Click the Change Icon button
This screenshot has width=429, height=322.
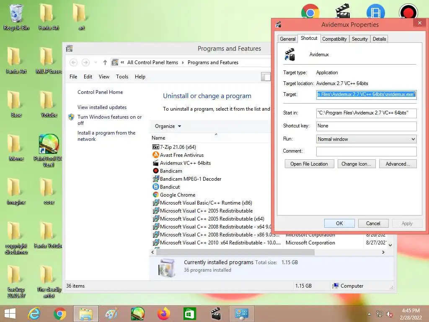point(356,164)
